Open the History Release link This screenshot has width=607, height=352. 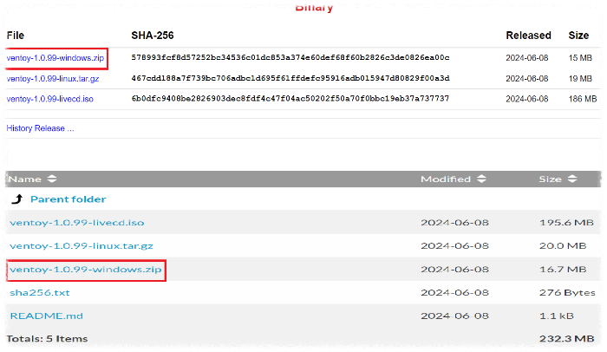click(40, 128)
